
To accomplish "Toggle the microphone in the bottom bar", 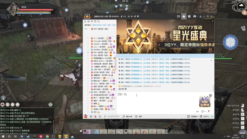I will [105, 116].
